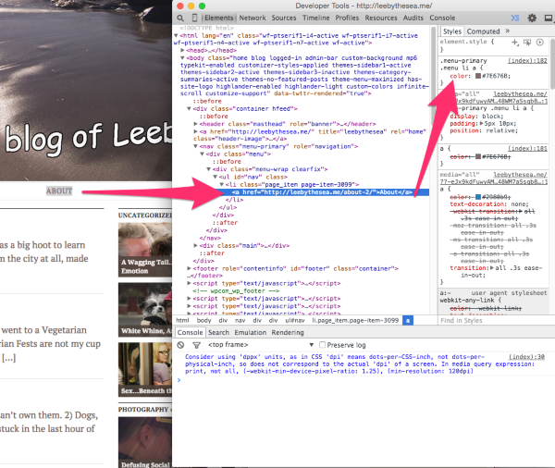Click the ABOUT link on the webpage
Screen dimensions: 555x468
point(59,191)
